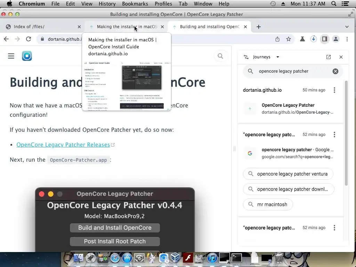Open the History menu
This screenshot has height=267, width=356.
[x=107, y=4]
